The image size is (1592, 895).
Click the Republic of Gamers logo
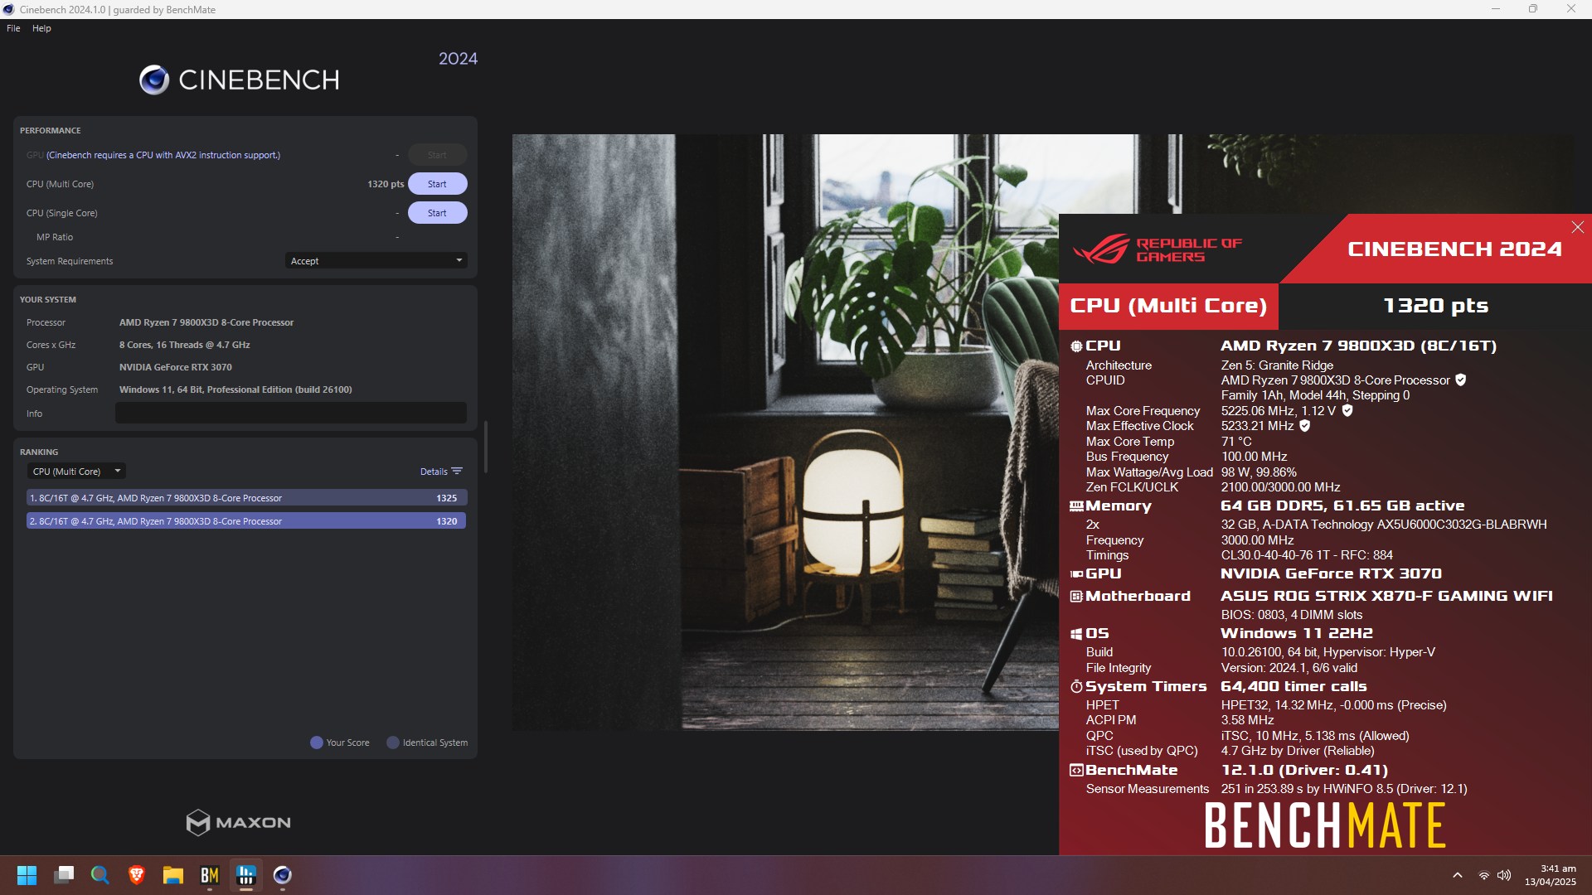tap(1158, 249)
